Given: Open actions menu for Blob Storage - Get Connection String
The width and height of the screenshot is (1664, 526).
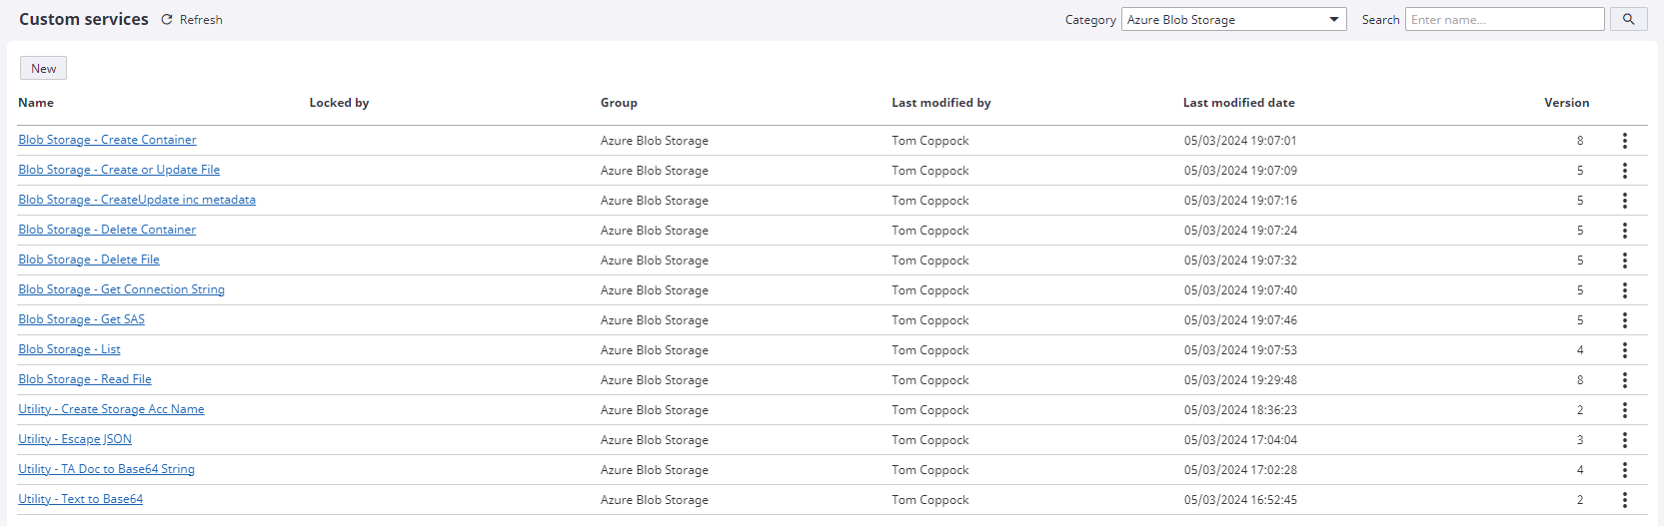Looking at the screenshot, I should [1624, 290].
